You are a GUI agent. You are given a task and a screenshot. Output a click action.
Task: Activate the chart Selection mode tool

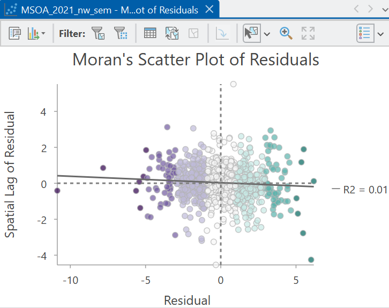point(251,33)
